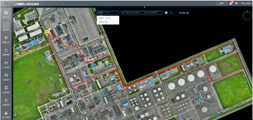Click the circular search target icon beside date range
Viewport: 253px width, 120px height.
(166, 13)
